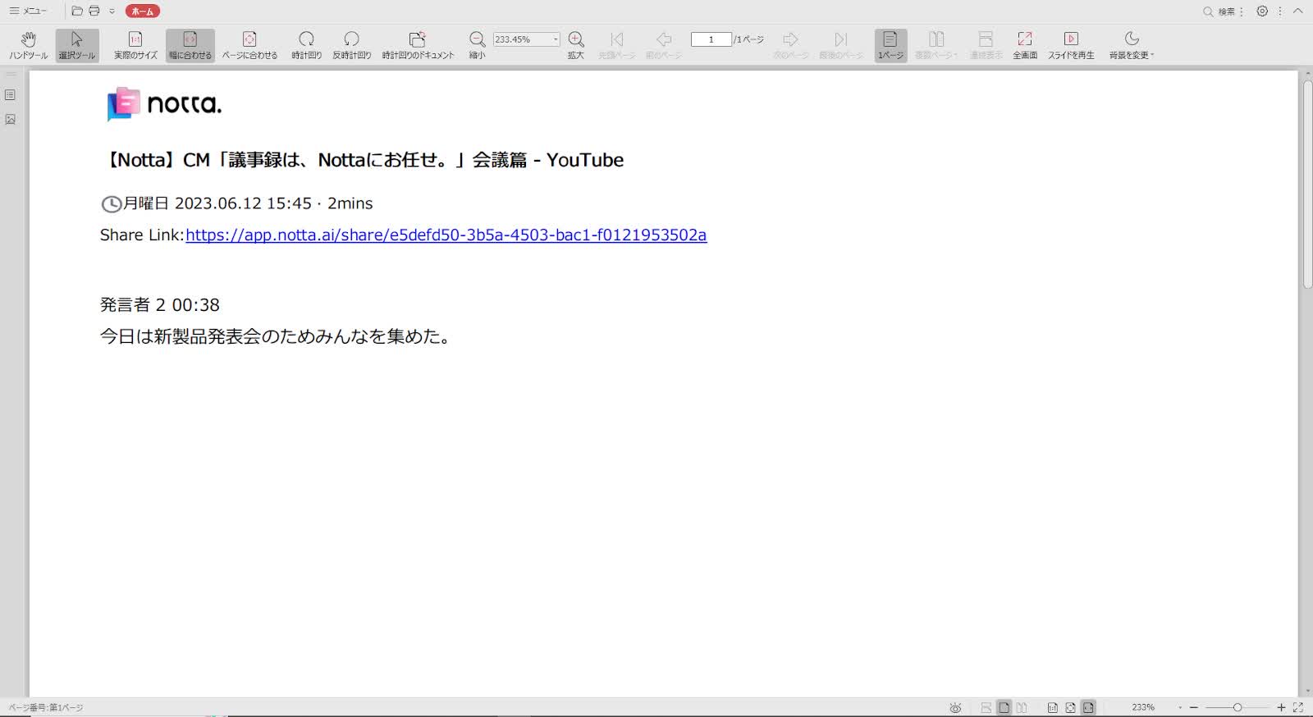This screenshot has height=717, width=1313.
Task: Zoom out with 縮小 magnifier
Action: (477, 46)
